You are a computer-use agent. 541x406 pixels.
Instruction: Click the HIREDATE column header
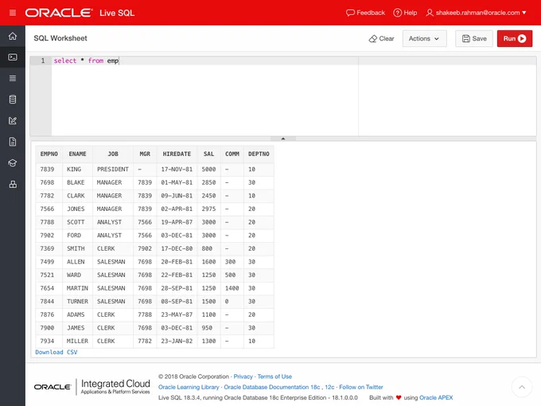pyautogui.click(x=177, y=154)
